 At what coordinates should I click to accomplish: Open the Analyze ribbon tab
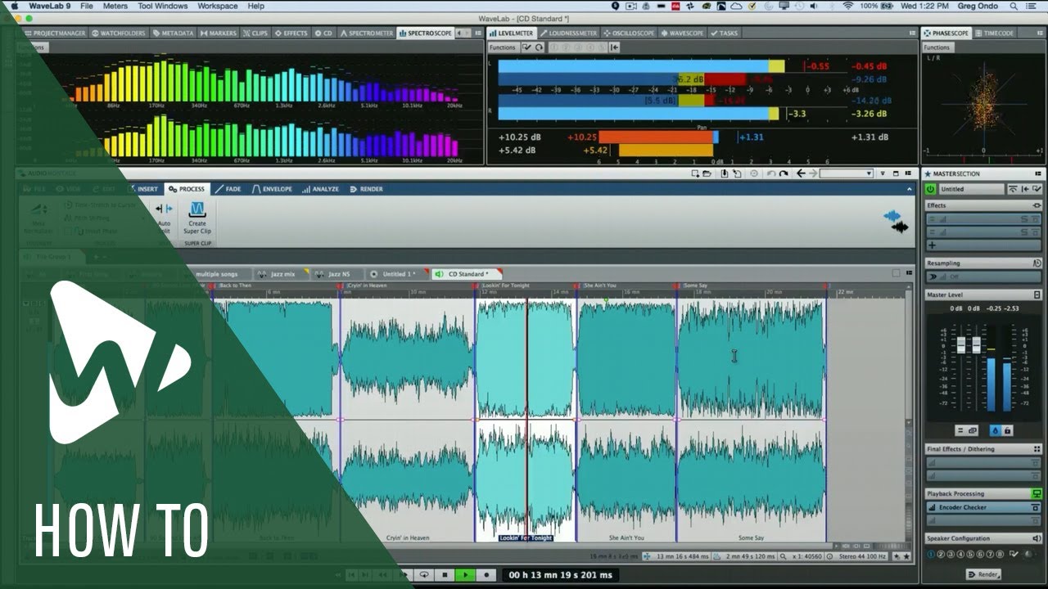pyautogui.click(x=320, y=189)
